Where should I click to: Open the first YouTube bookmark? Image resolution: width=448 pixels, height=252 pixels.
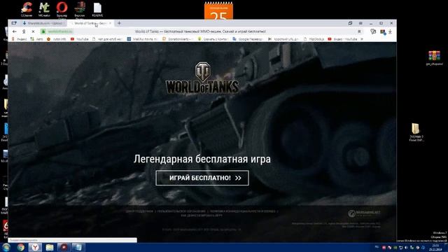coord(79,39)
